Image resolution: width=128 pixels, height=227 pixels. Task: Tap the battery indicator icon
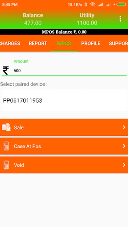[x=121, y=5]
